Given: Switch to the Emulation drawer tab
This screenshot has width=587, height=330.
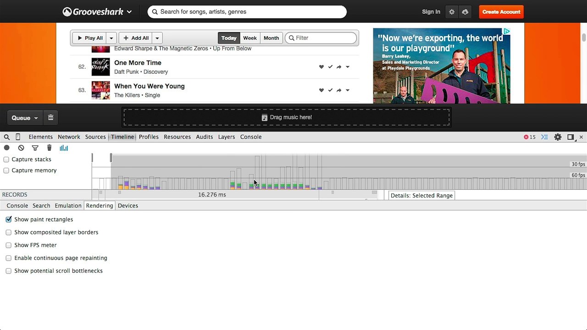Looking at the screenshot, I should (68, 206).
